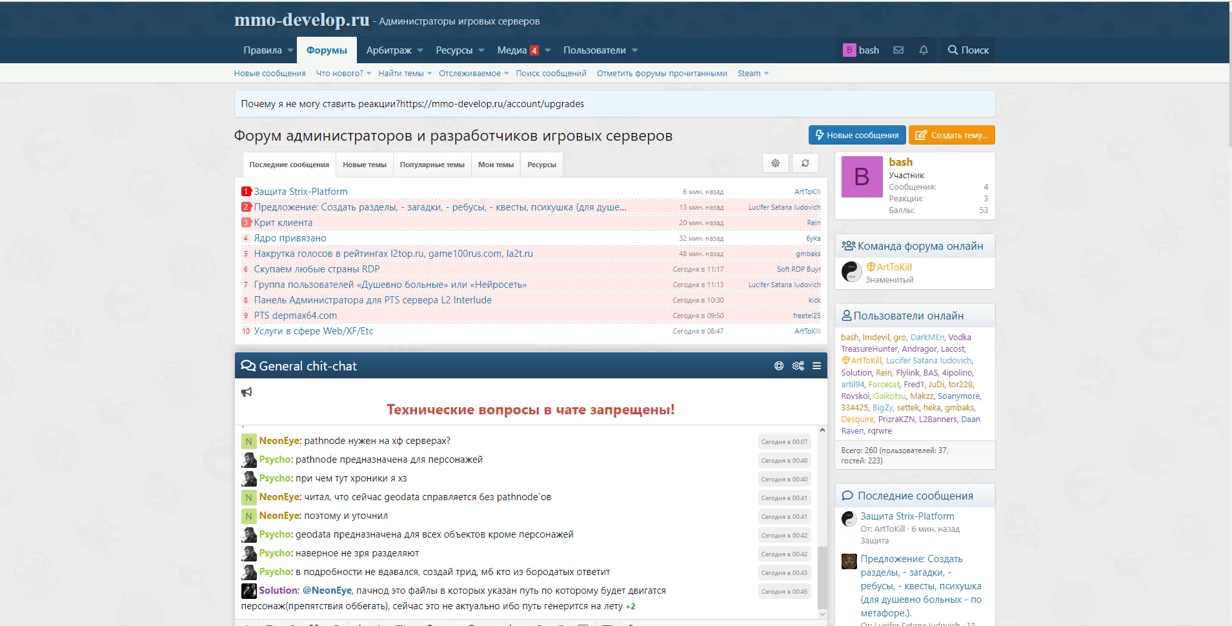Open the Форумы navigation tab
Screen dimensions: 1232x626
point(327,50)
